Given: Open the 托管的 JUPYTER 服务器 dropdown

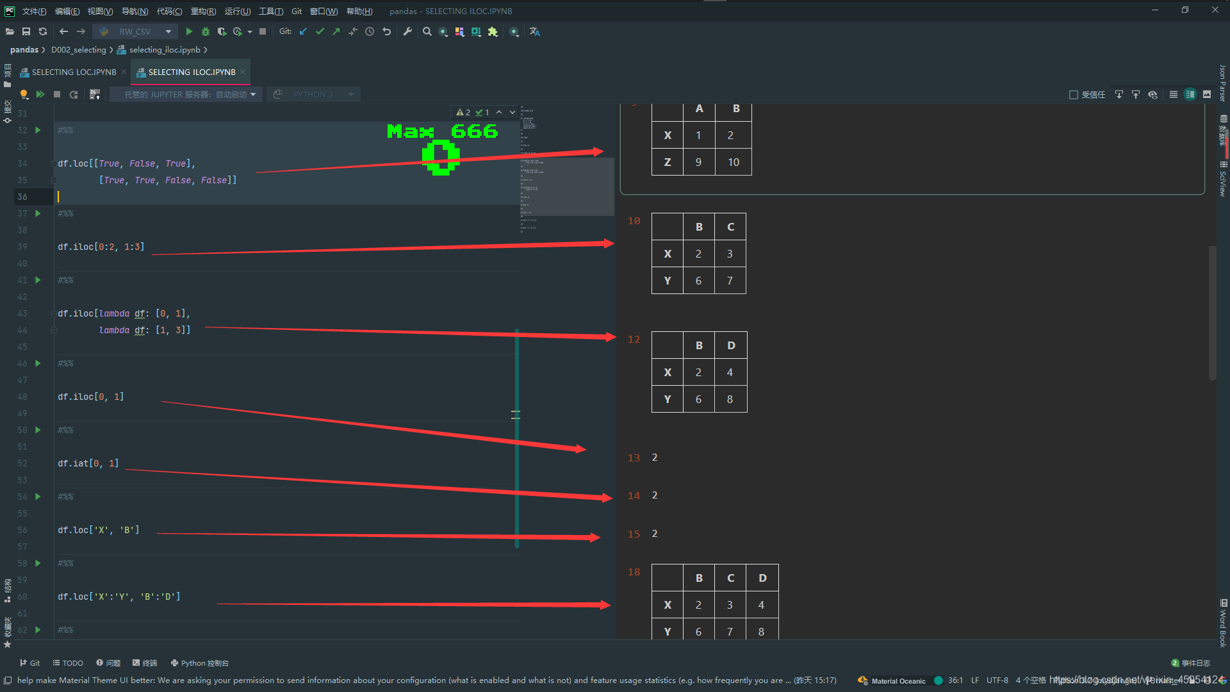Looking at the screenshot, I should [187, 94].
